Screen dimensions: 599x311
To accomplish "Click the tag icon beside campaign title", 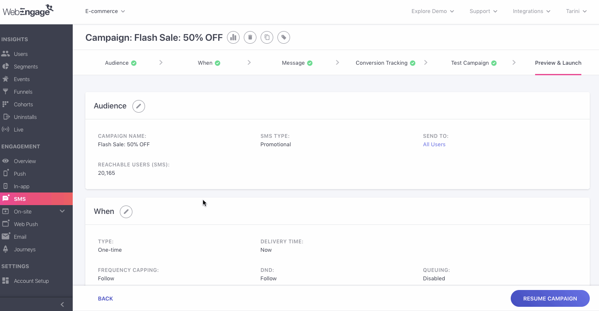I will coord(284,37).
